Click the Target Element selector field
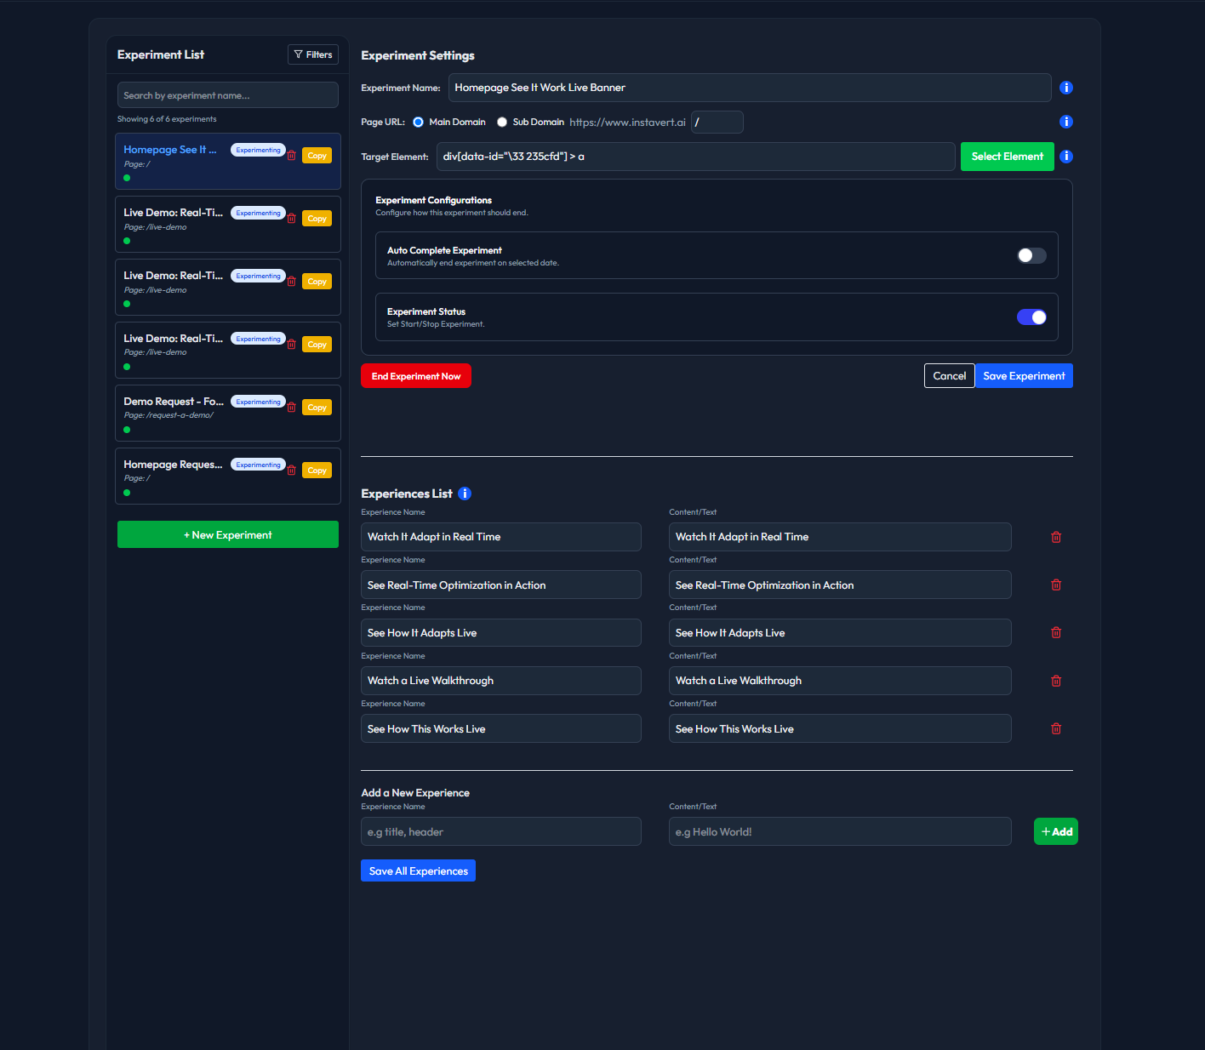Screen dimensions: 1205x1050 tap(696, 157)
